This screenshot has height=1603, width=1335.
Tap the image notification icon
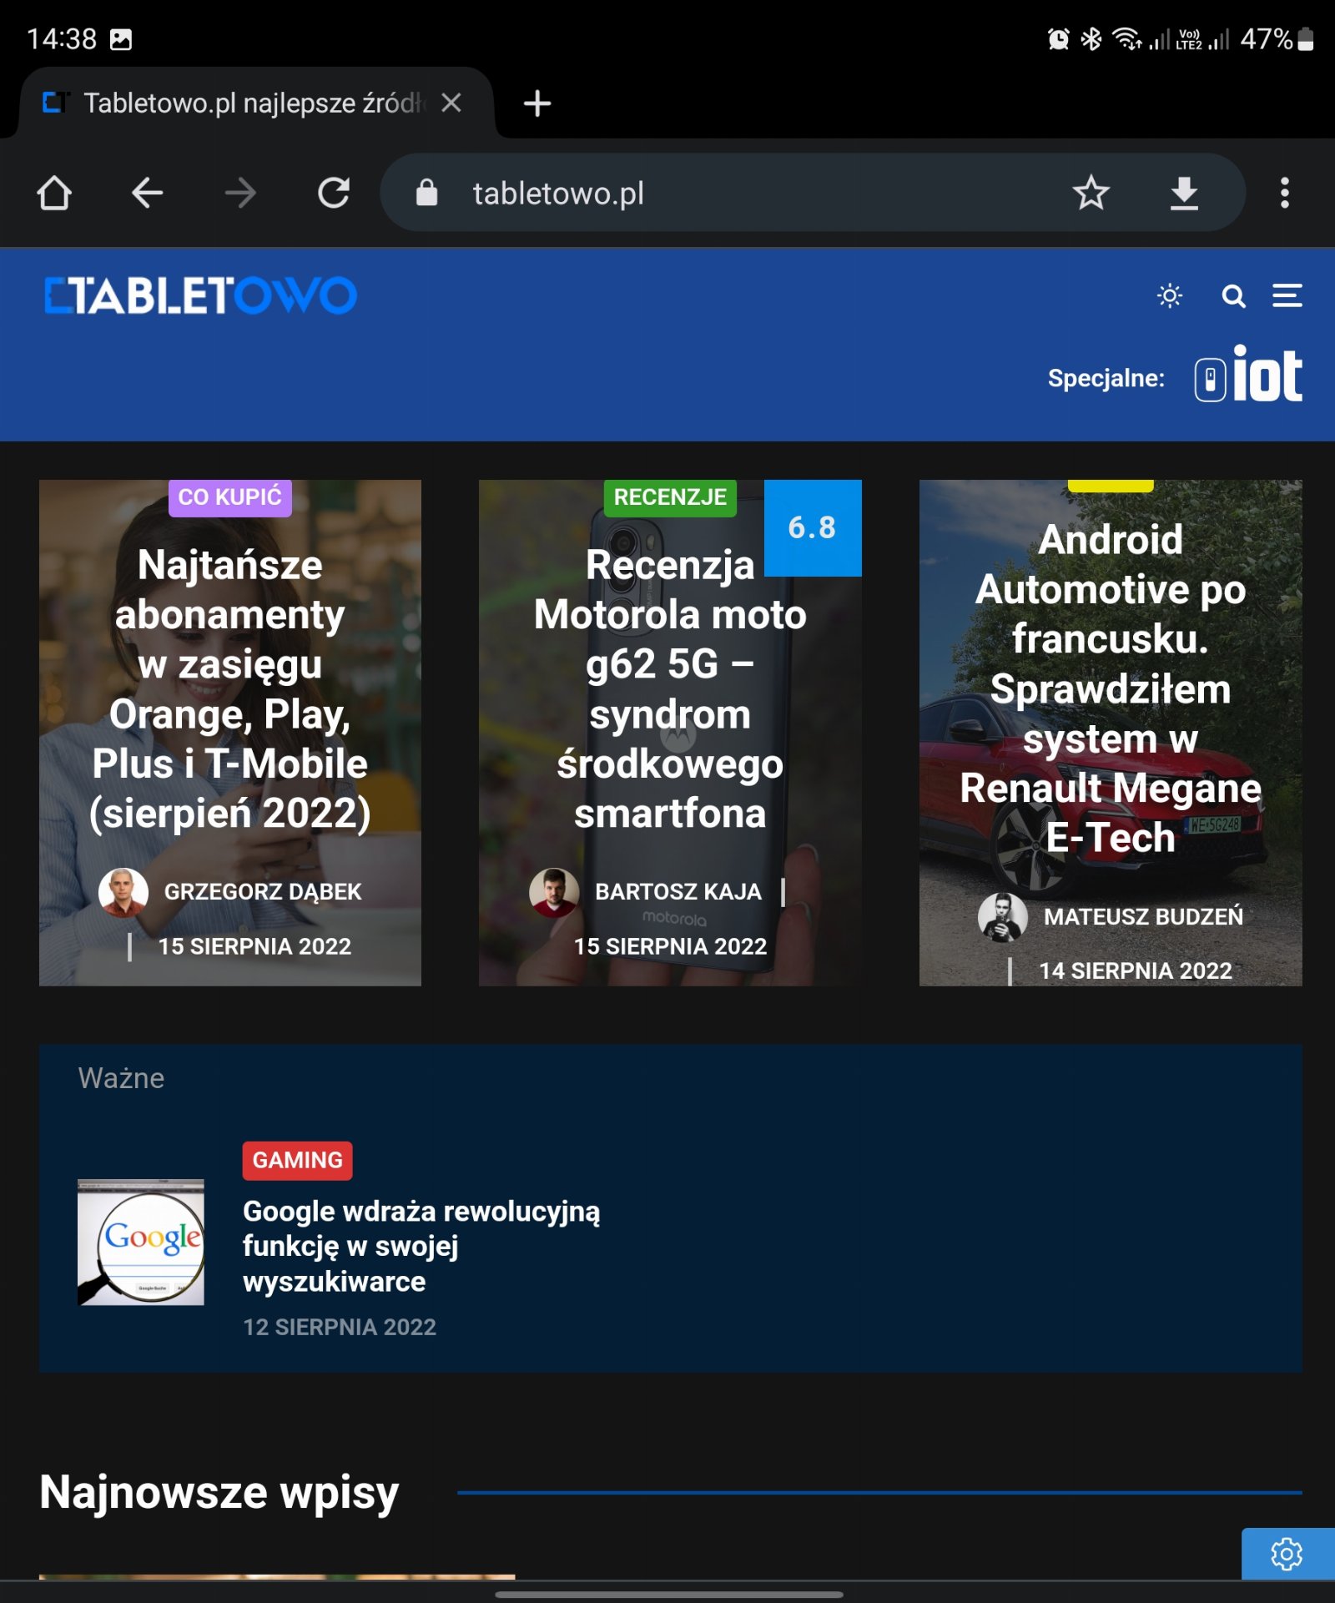click(121, 39)
